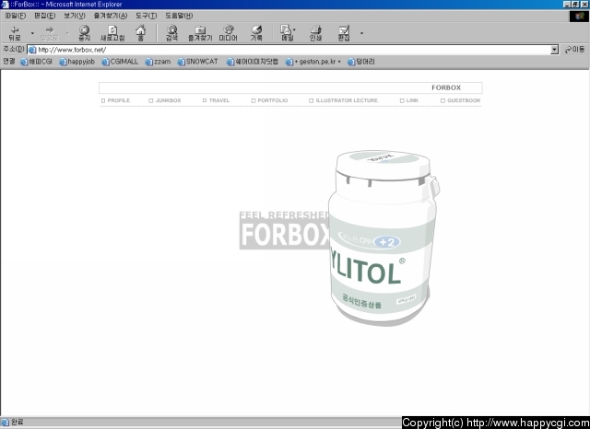Click the Mail toolbar icon
Screen dimensions: 590x429
pyautogui.click(x=287, y=33)
